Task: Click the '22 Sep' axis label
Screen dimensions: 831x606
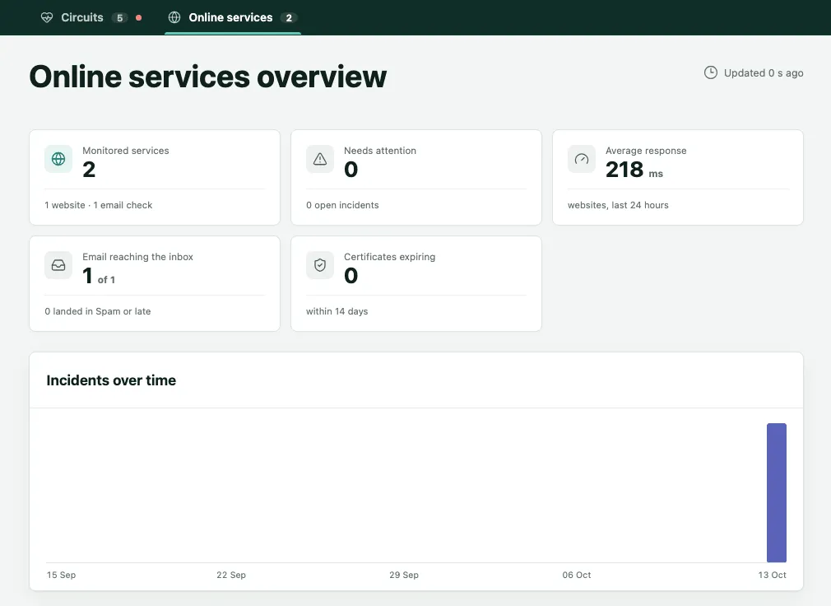Action: tap(231, 575)
